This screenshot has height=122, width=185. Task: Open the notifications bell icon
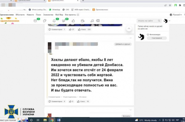click(54, 21)
